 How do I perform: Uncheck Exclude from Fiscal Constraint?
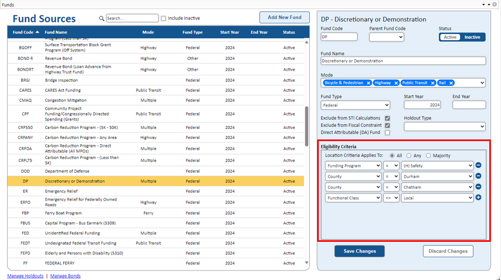click(x=388, y=125)
